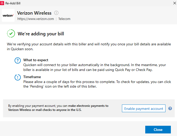Open the https://www.verizon.com link
The image size is (177, 136).
(35, 19)
